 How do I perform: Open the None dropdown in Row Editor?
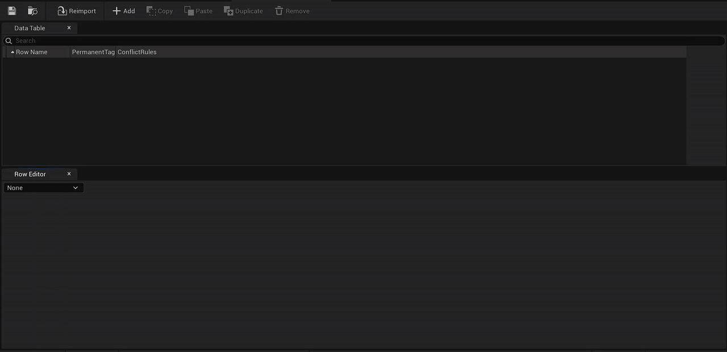43,188
